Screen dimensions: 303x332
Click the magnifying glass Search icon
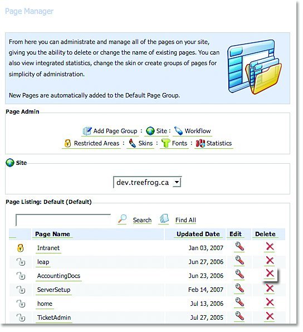[122, 219]
